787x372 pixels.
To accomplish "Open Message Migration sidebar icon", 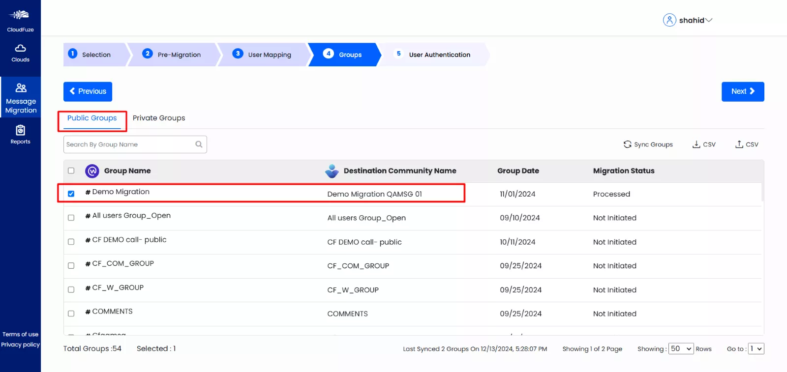I will click(x=21, y=88).
